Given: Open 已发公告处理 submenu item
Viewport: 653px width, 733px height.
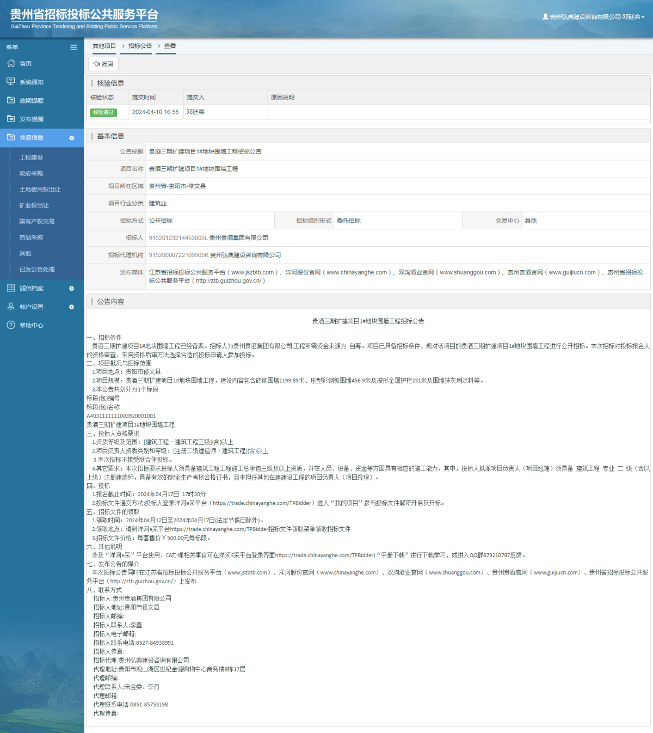Looking at the screenshot, I should pos(37,270).
